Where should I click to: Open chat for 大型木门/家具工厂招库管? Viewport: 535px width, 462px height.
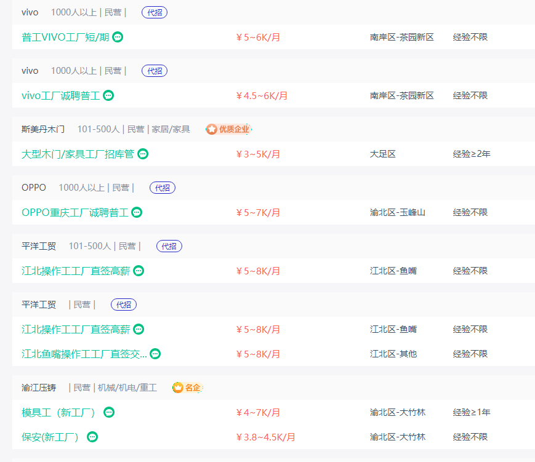coord(143,154)
